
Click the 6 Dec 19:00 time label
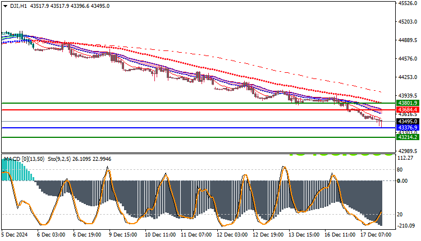(87, 235)
